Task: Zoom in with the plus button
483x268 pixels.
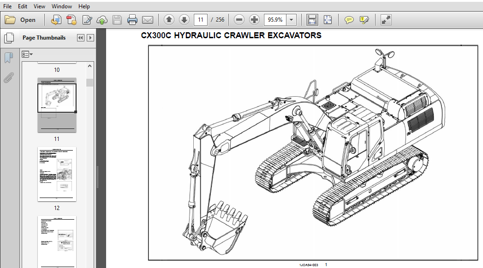Action: pos(255,20)
